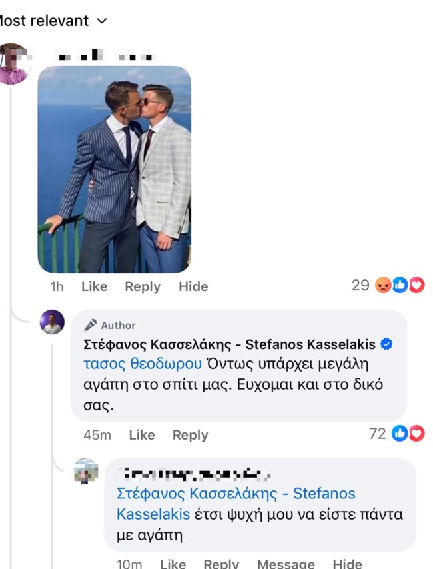
Task: Like the top photo comment
Action: [x=94, y=286]
